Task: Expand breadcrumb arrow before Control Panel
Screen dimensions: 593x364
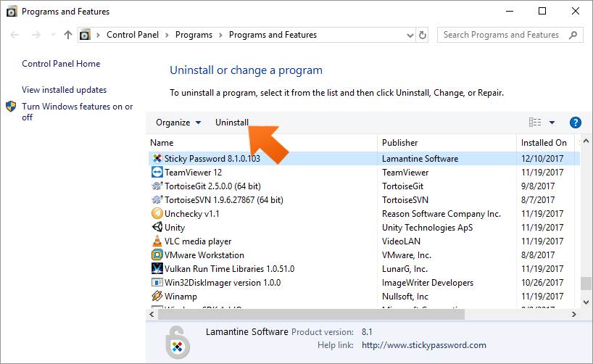Action: 98,36
